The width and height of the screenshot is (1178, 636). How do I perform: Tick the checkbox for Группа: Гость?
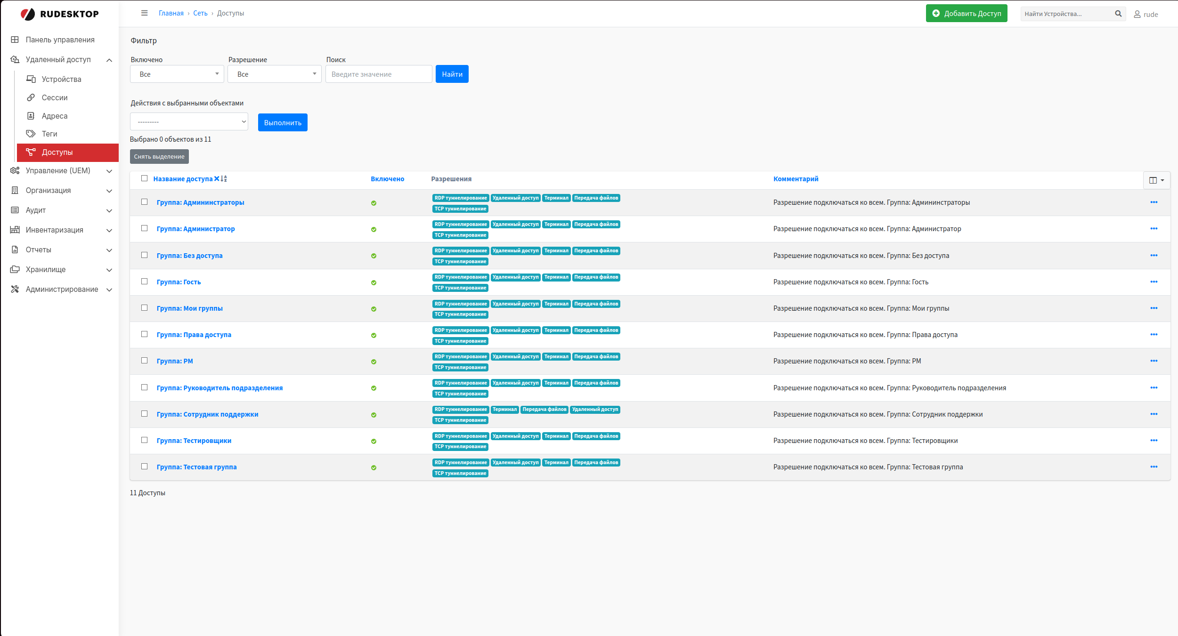(x=144, y=281)
